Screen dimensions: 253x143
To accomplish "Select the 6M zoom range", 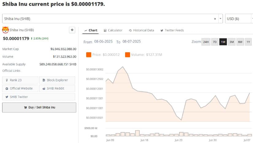I will coord(240,42).
